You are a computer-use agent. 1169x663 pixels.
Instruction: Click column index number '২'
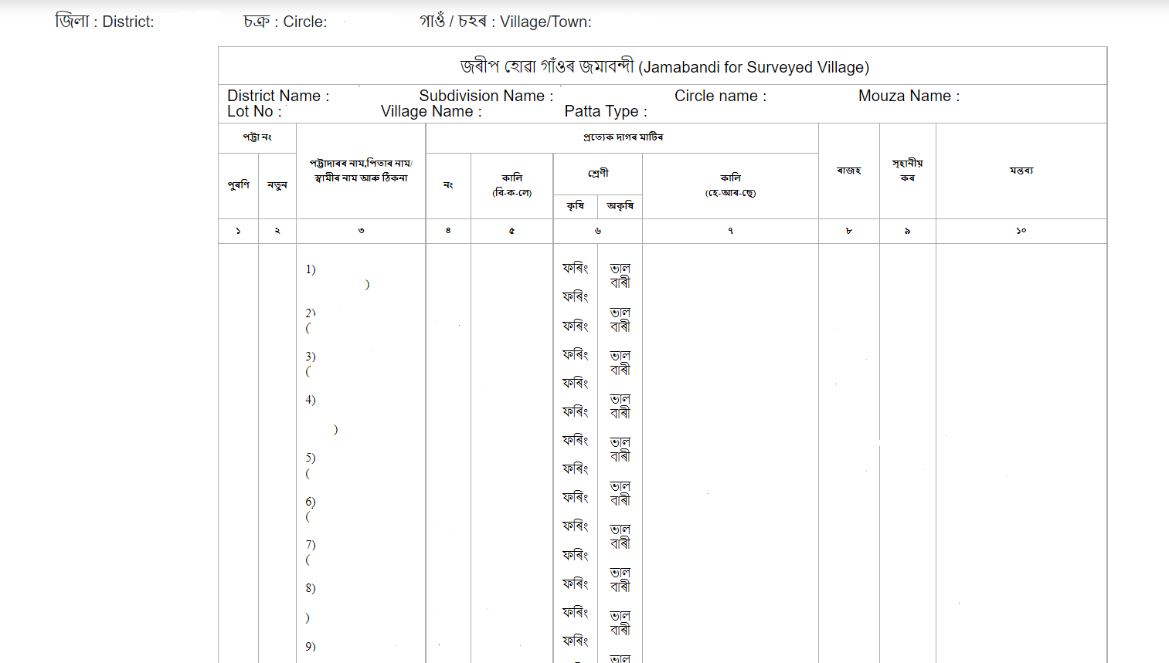coord(277,231)
